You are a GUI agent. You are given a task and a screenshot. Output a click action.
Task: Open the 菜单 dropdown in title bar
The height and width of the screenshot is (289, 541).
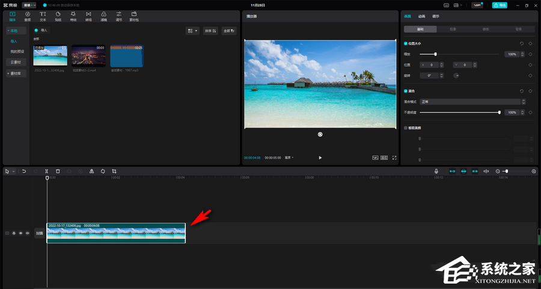coord(29,5)
